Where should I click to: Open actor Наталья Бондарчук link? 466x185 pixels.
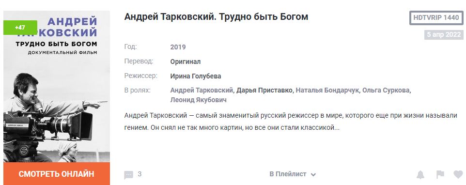(x=327, y=90)
